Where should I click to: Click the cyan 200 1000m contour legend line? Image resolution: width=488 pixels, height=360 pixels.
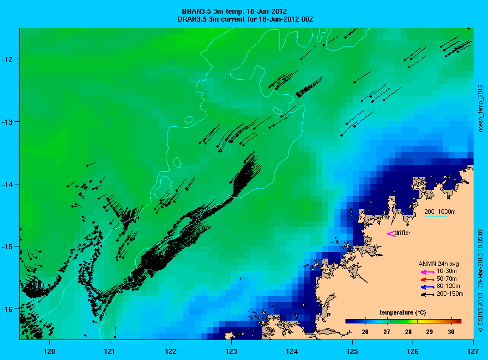tap(436, 216)
